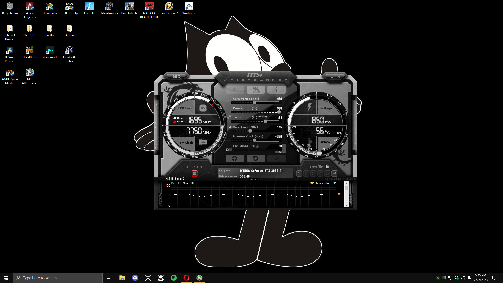
Task: Apply settings with checkmark button
Action: (x=276, y=159)
